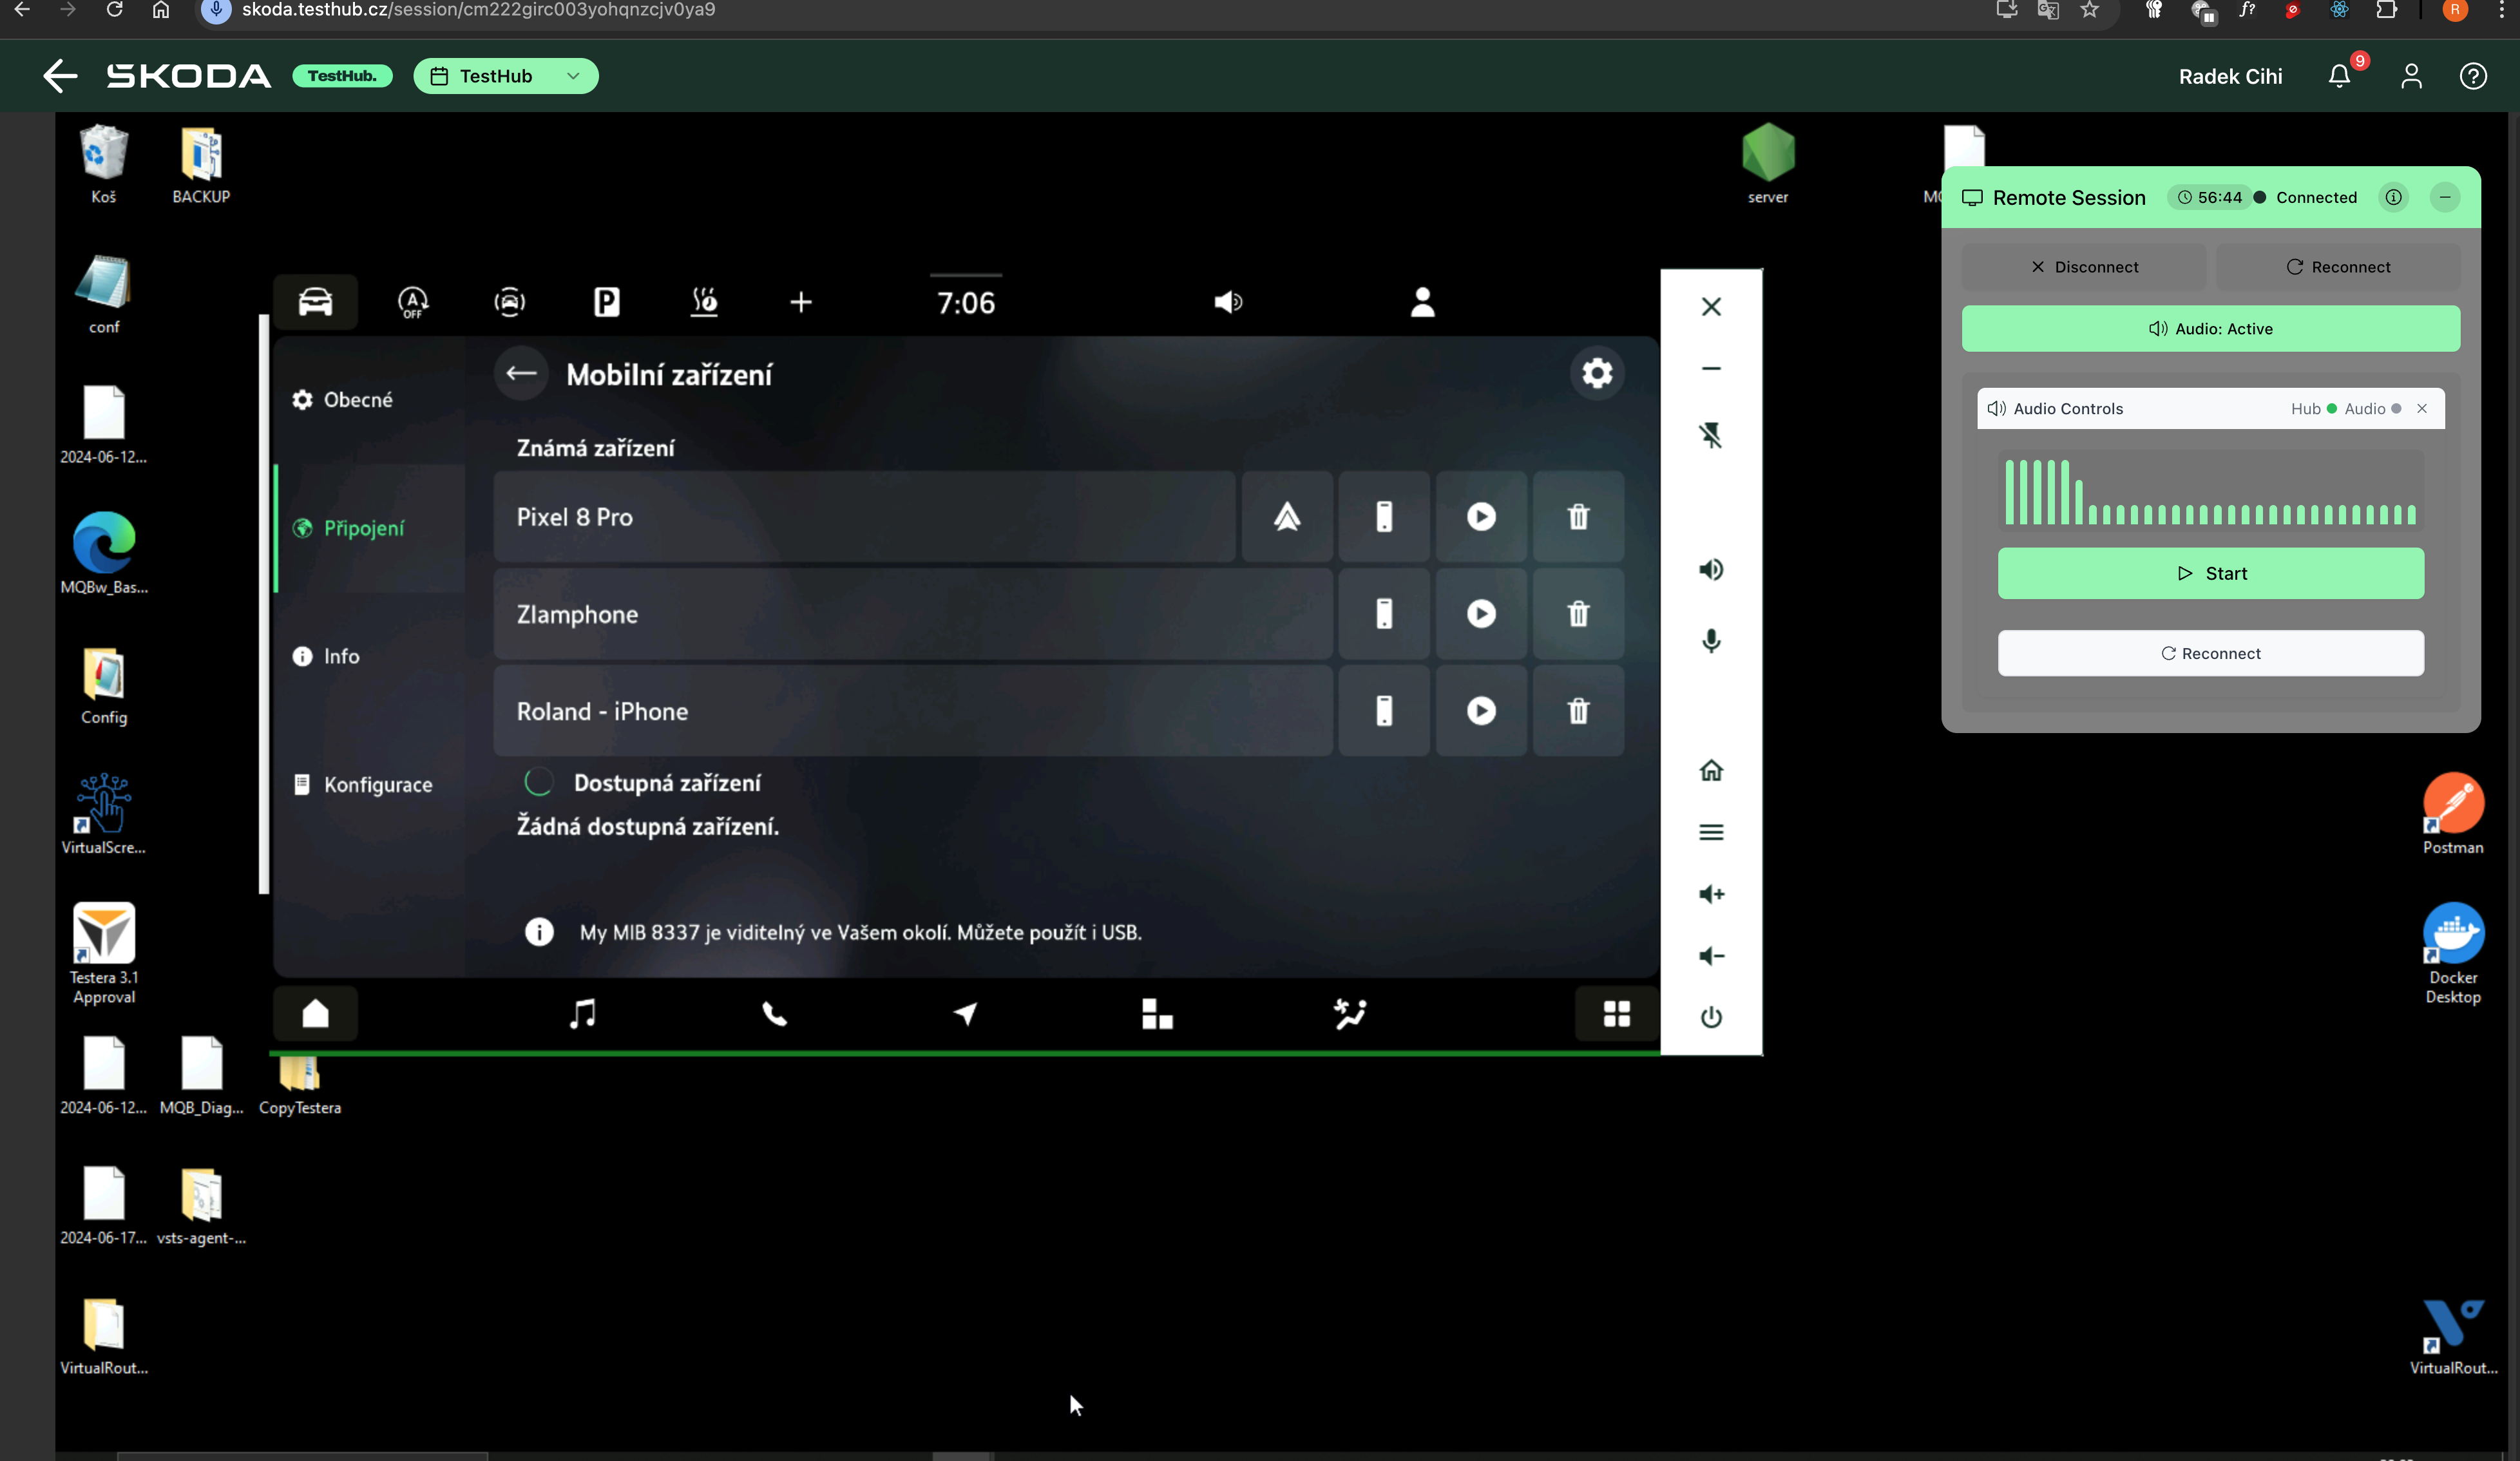2520x1461 pixels.
Task: Delete Roland - iPhone from known devices
Action: click(x=1577, y=711)
